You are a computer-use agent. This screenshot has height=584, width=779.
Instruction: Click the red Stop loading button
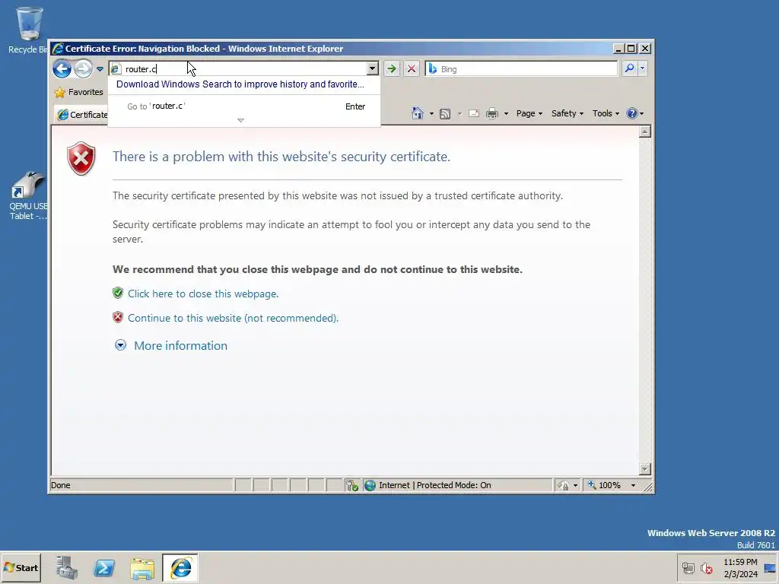pyautogui.click(x=412, y=68)
